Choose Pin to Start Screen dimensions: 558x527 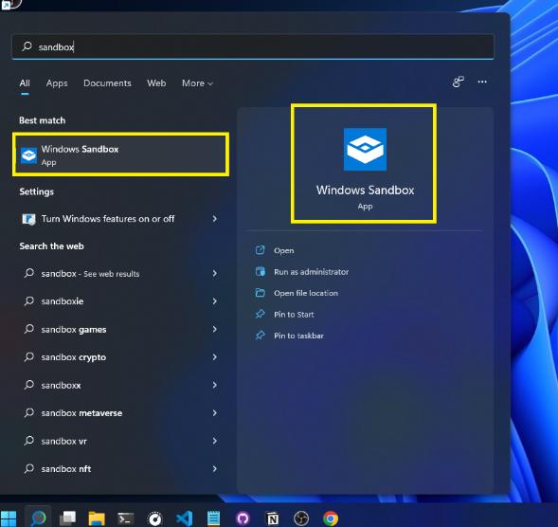[x=294, y=315]
